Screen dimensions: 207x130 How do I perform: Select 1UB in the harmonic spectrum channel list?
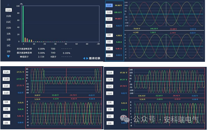tap(8, 16)
